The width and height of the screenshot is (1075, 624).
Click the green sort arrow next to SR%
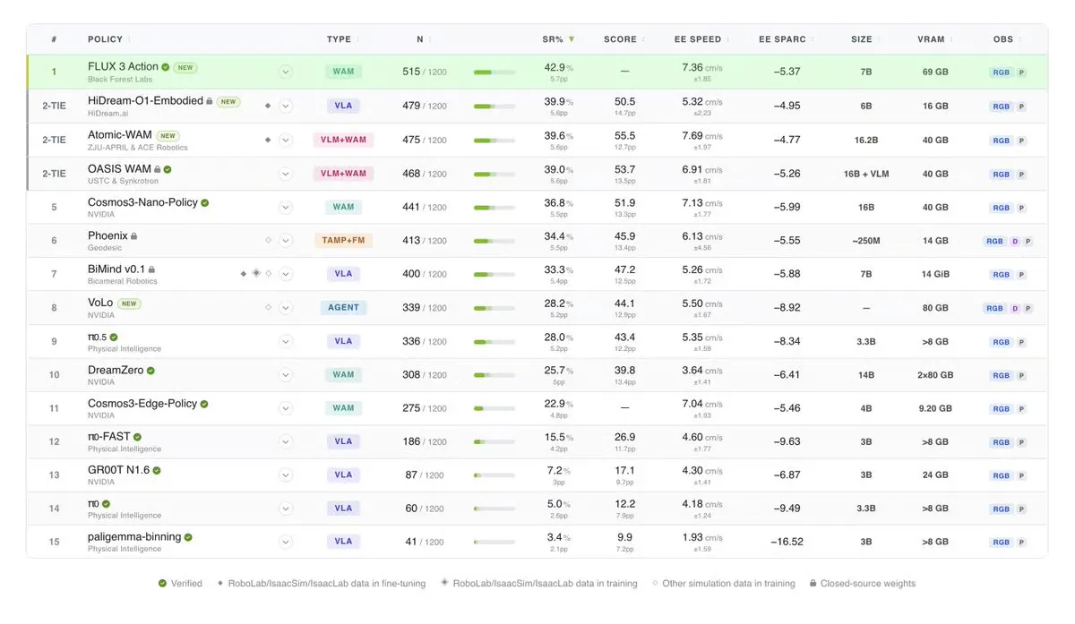coord(572,39)
